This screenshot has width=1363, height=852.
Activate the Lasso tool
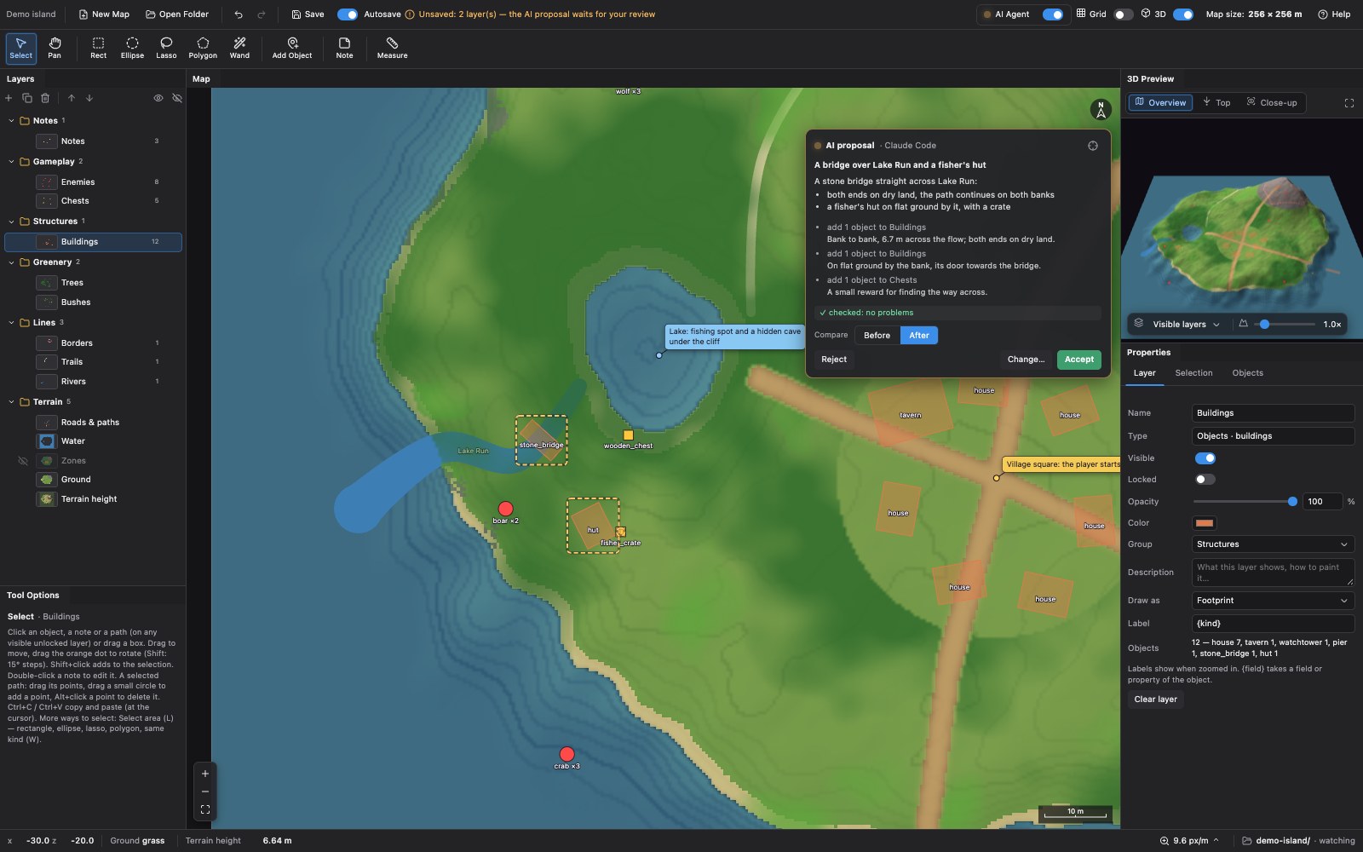coord(166,49)
